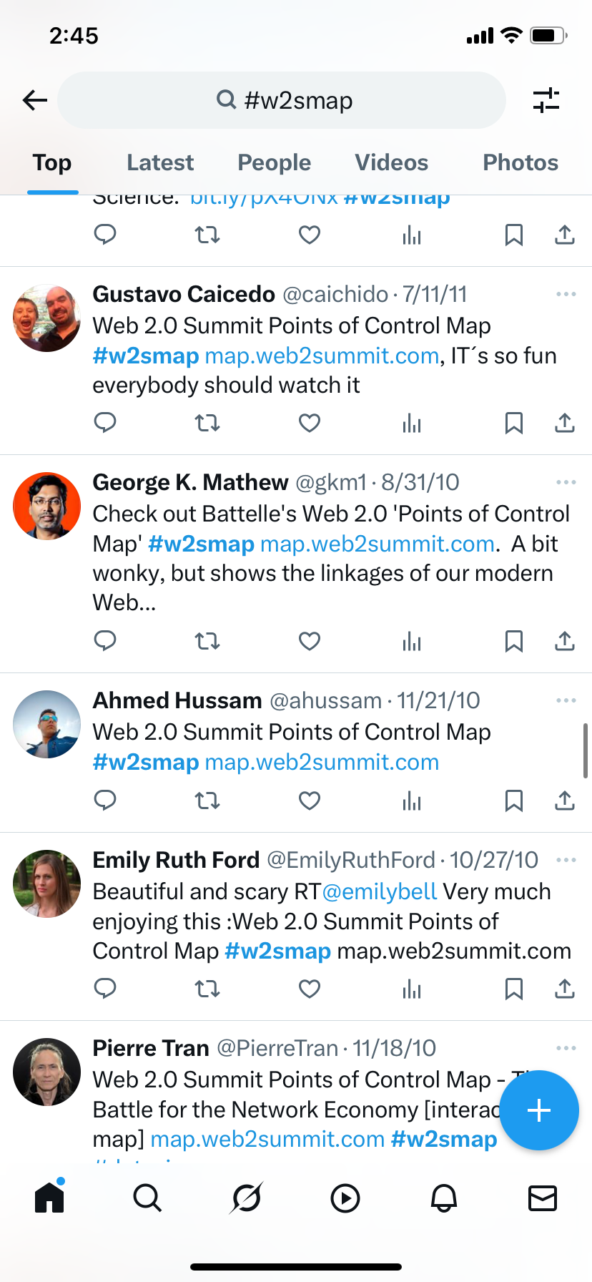Screen dimensions: 592x1282
Task: View analytics on Ahmed Hussam's tweet
Action: [412, 801]
